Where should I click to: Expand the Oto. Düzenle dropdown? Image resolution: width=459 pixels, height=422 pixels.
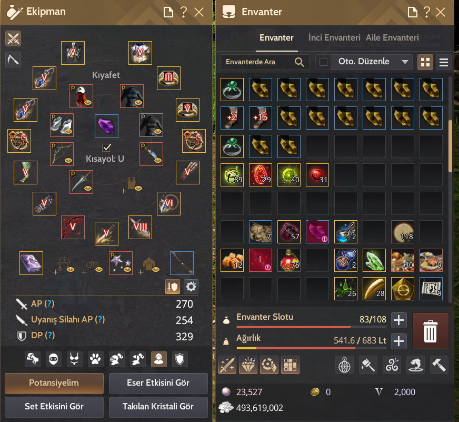tap(405, 62)
